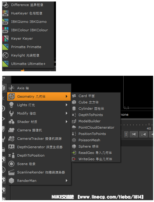Click the Primatte node icon

pyautogui.click(x=5, y=47)
